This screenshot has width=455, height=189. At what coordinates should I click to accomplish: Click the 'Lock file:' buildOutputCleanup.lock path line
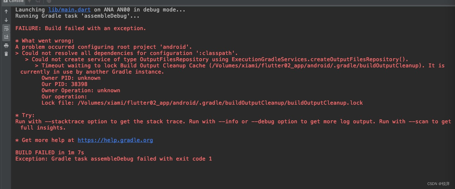pyautogui.click(x=202, y=103)
